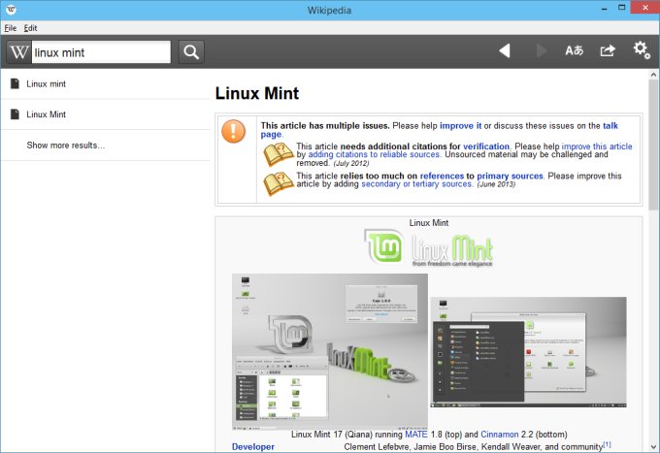Open the MATE desktop screenshot thumbnail

pos(330,351)
